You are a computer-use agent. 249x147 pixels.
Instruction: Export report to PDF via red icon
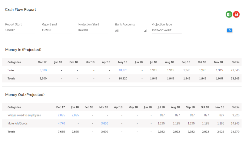(236, 15)
